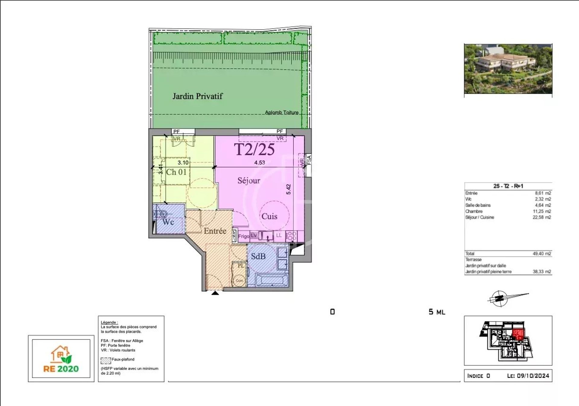Click the 'PF' label above the Séjour
Viewport: 579px width, 406px height.
click(280, 131)
